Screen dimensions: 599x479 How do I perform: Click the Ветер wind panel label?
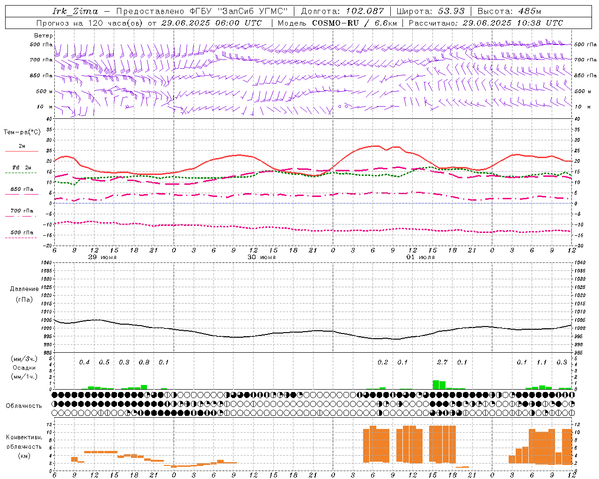44,36
